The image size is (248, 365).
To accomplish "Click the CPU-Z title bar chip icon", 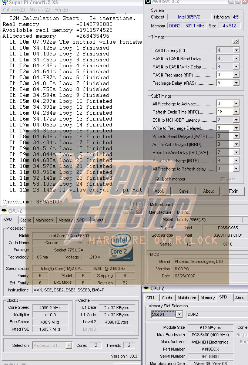I will click(x=4, y=211).
